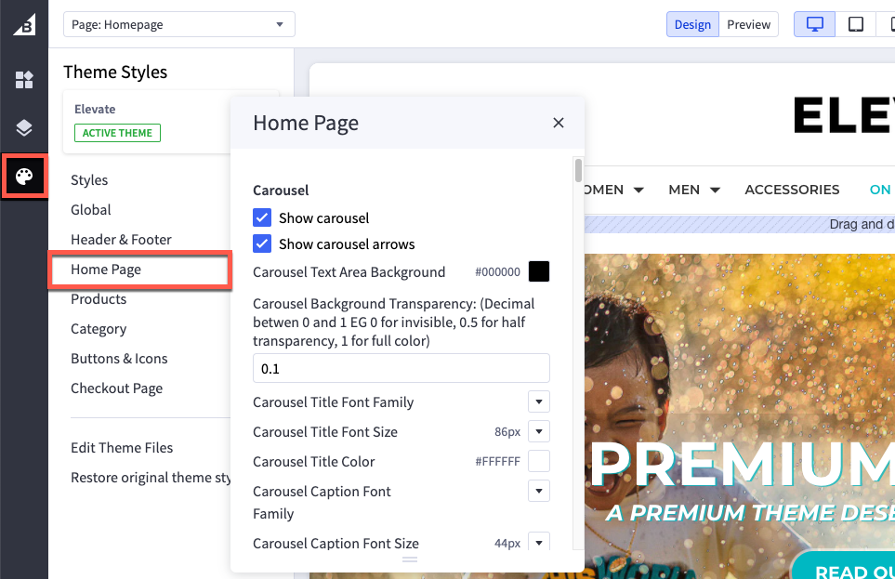Click the #FFFFFF color value
The width and height of the screenshot is (895, 579).
tap(497, 461)
